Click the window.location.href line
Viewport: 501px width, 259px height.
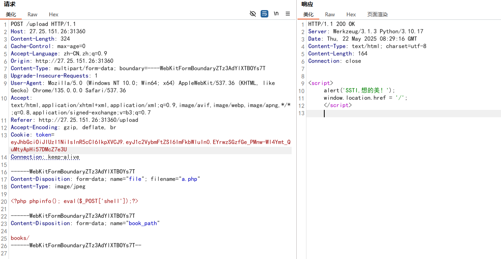point(366,98)
